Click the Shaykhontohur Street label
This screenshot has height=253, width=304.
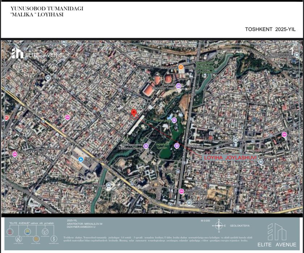(x=60, y=154)
